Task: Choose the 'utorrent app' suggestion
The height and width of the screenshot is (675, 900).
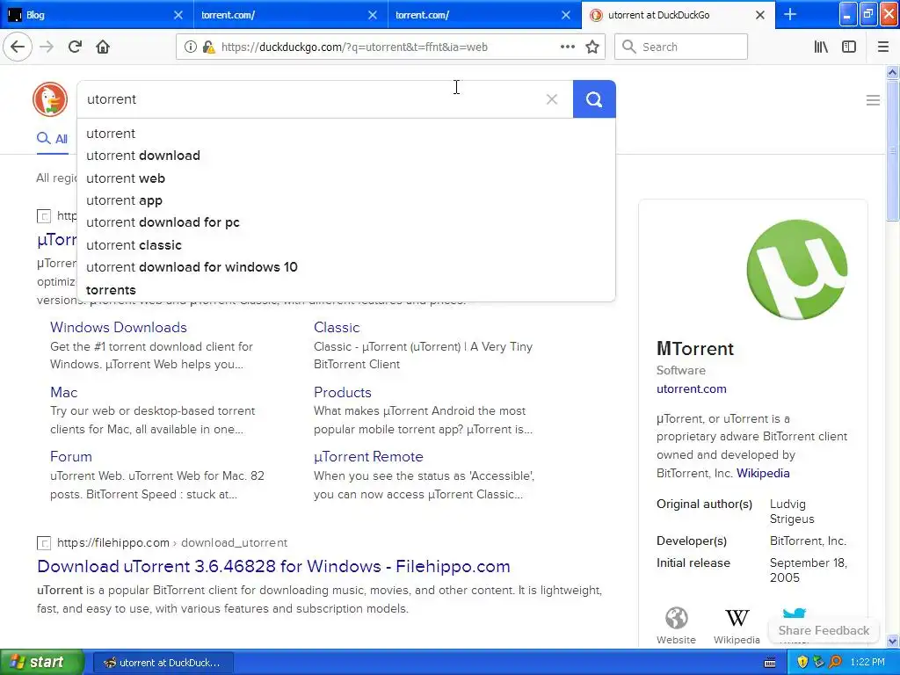Action: tap(345, 200)
